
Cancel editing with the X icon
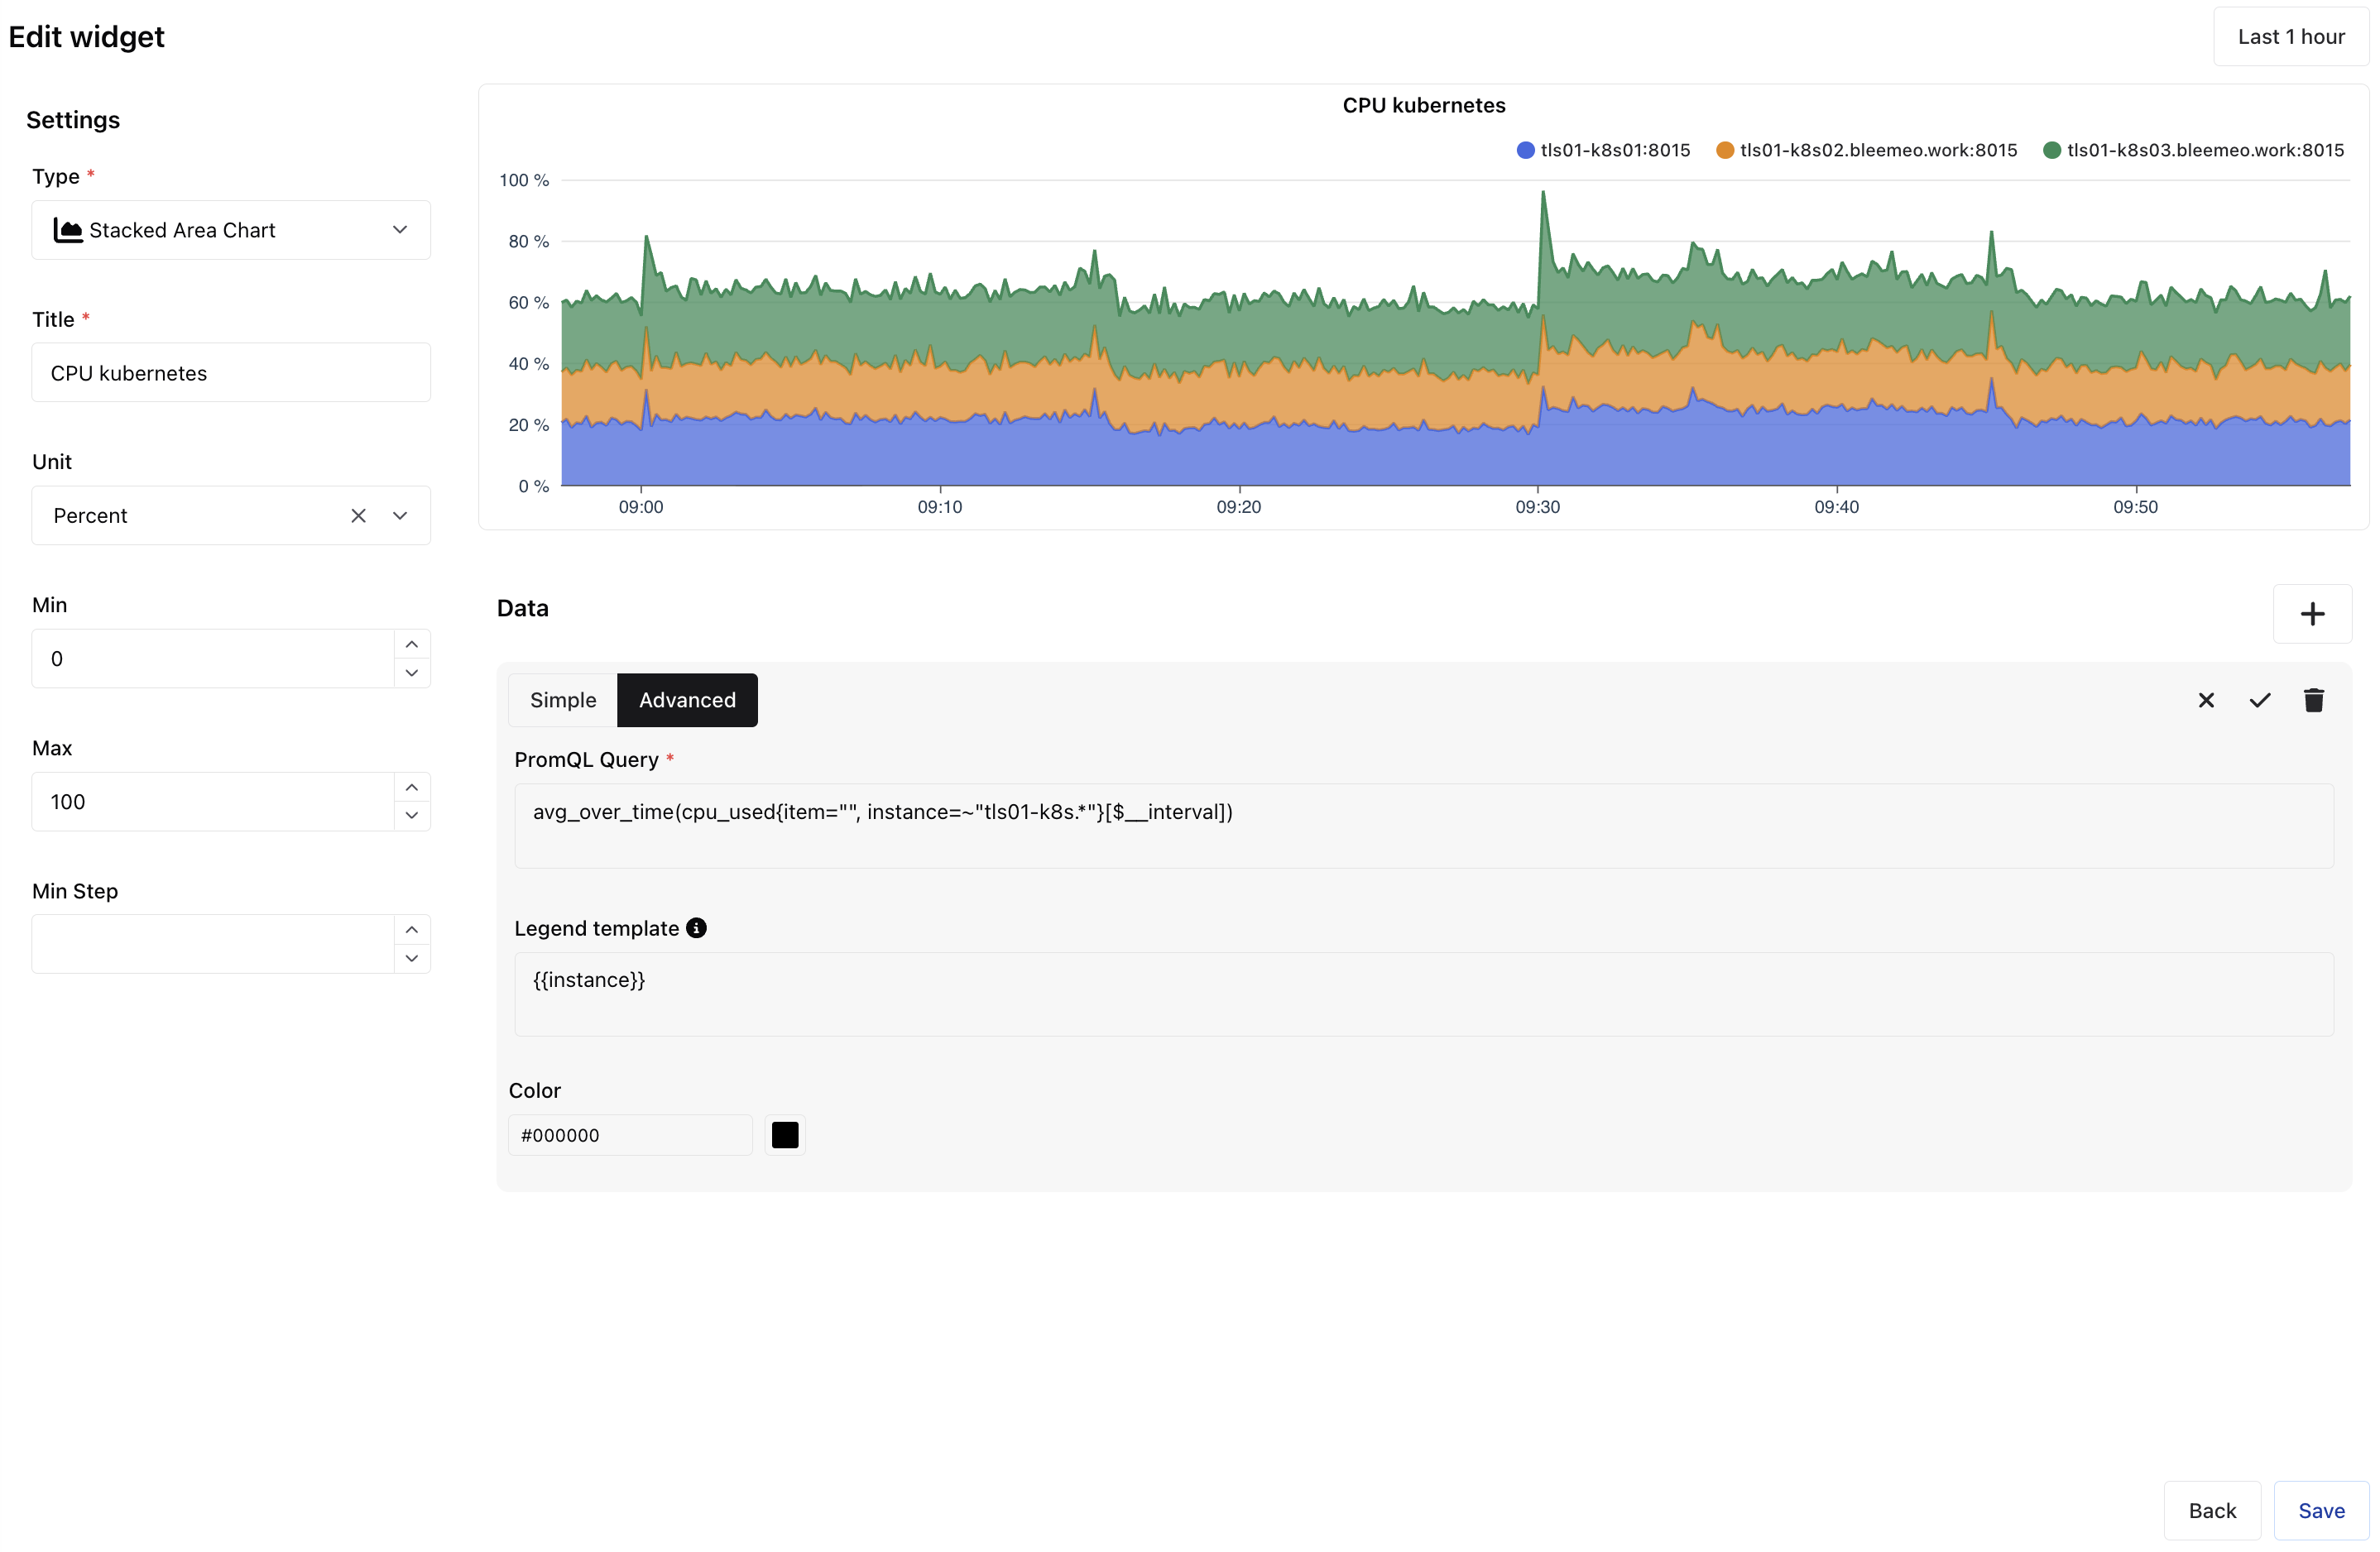[x=2206, y=700]
